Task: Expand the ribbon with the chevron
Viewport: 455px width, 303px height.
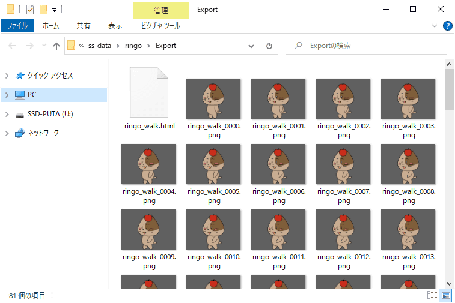Action: [x=435, y=26]
